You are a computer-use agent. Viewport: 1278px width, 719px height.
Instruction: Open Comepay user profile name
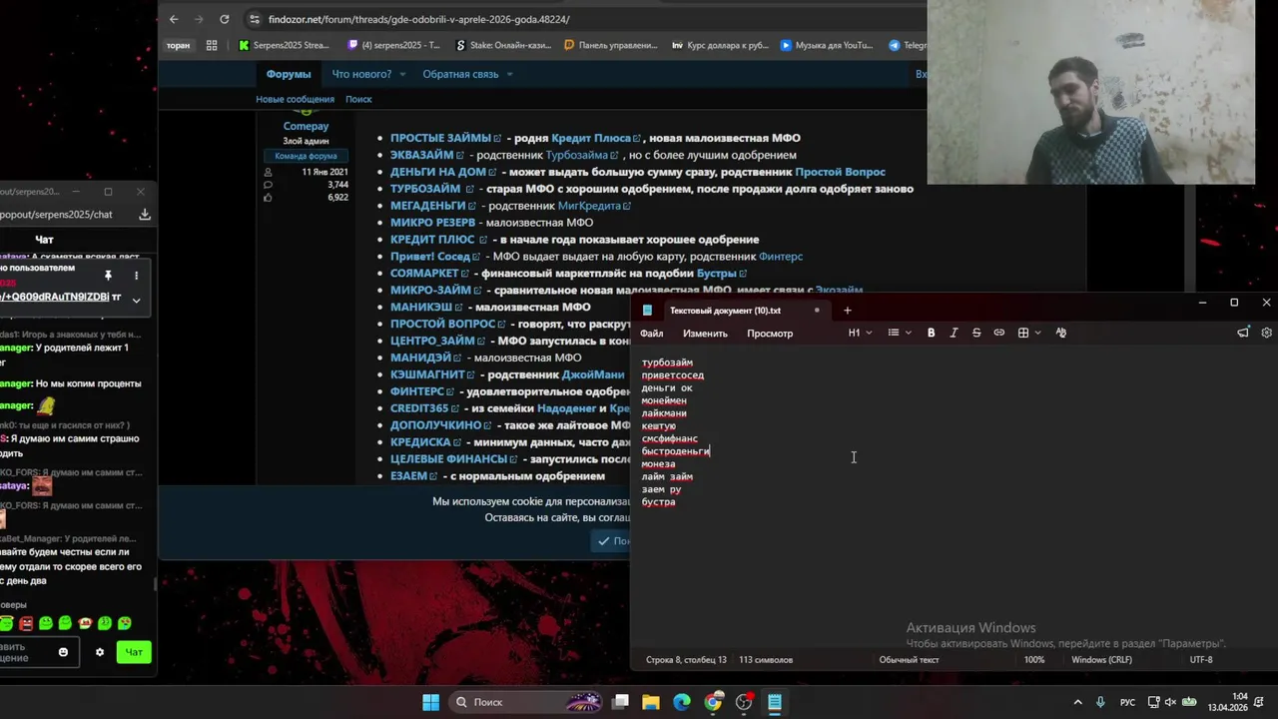click(306, 126)
